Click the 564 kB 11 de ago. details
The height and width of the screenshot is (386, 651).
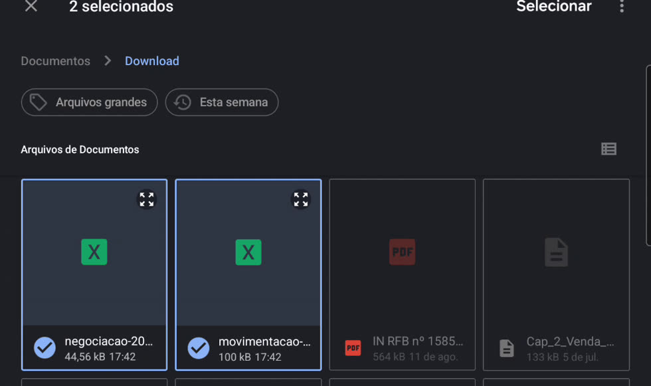click(415, 357)
